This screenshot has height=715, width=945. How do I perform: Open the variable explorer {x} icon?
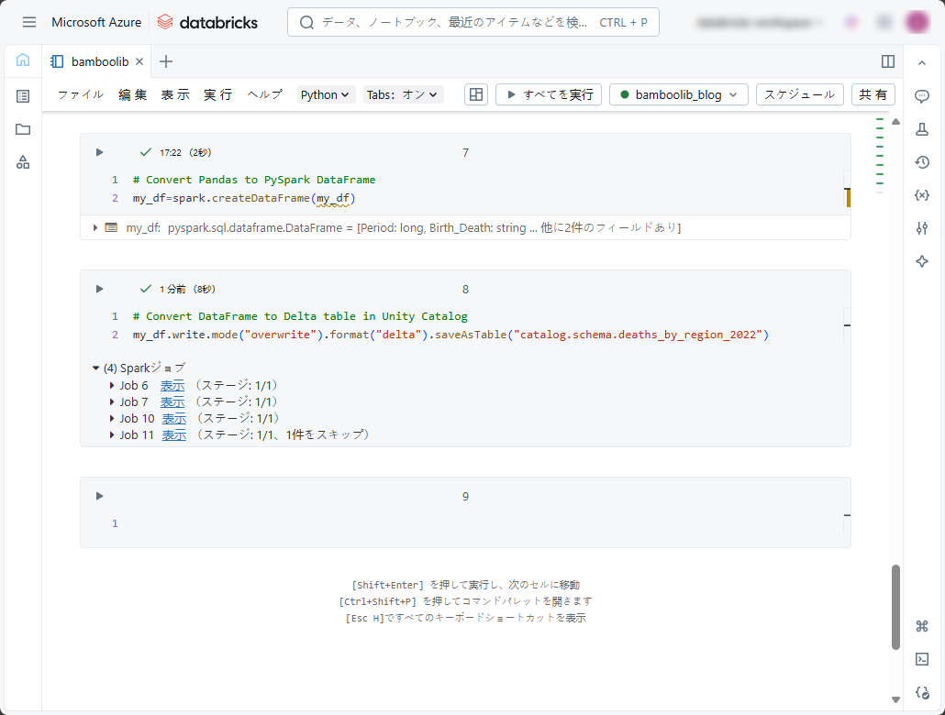(922, 195)
